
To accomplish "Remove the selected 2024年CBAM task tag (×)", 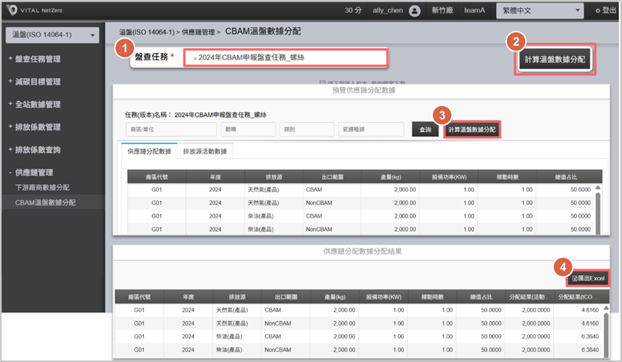I will click(195, 58).
